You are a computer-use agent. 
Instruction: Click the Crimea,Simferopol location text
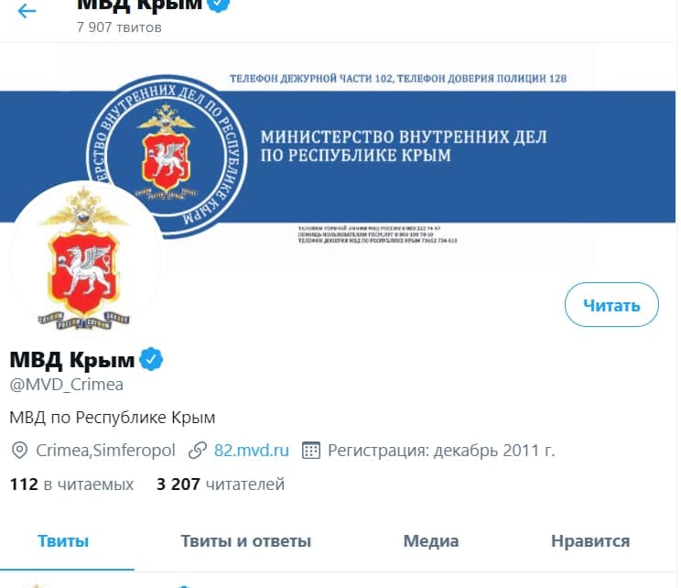pyautogui.click(x=105, y=451)
